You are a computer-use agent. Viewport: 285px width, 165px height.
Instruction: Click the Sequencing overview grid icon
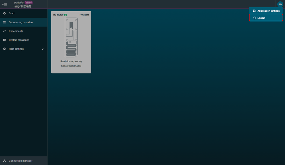[4, 22]
